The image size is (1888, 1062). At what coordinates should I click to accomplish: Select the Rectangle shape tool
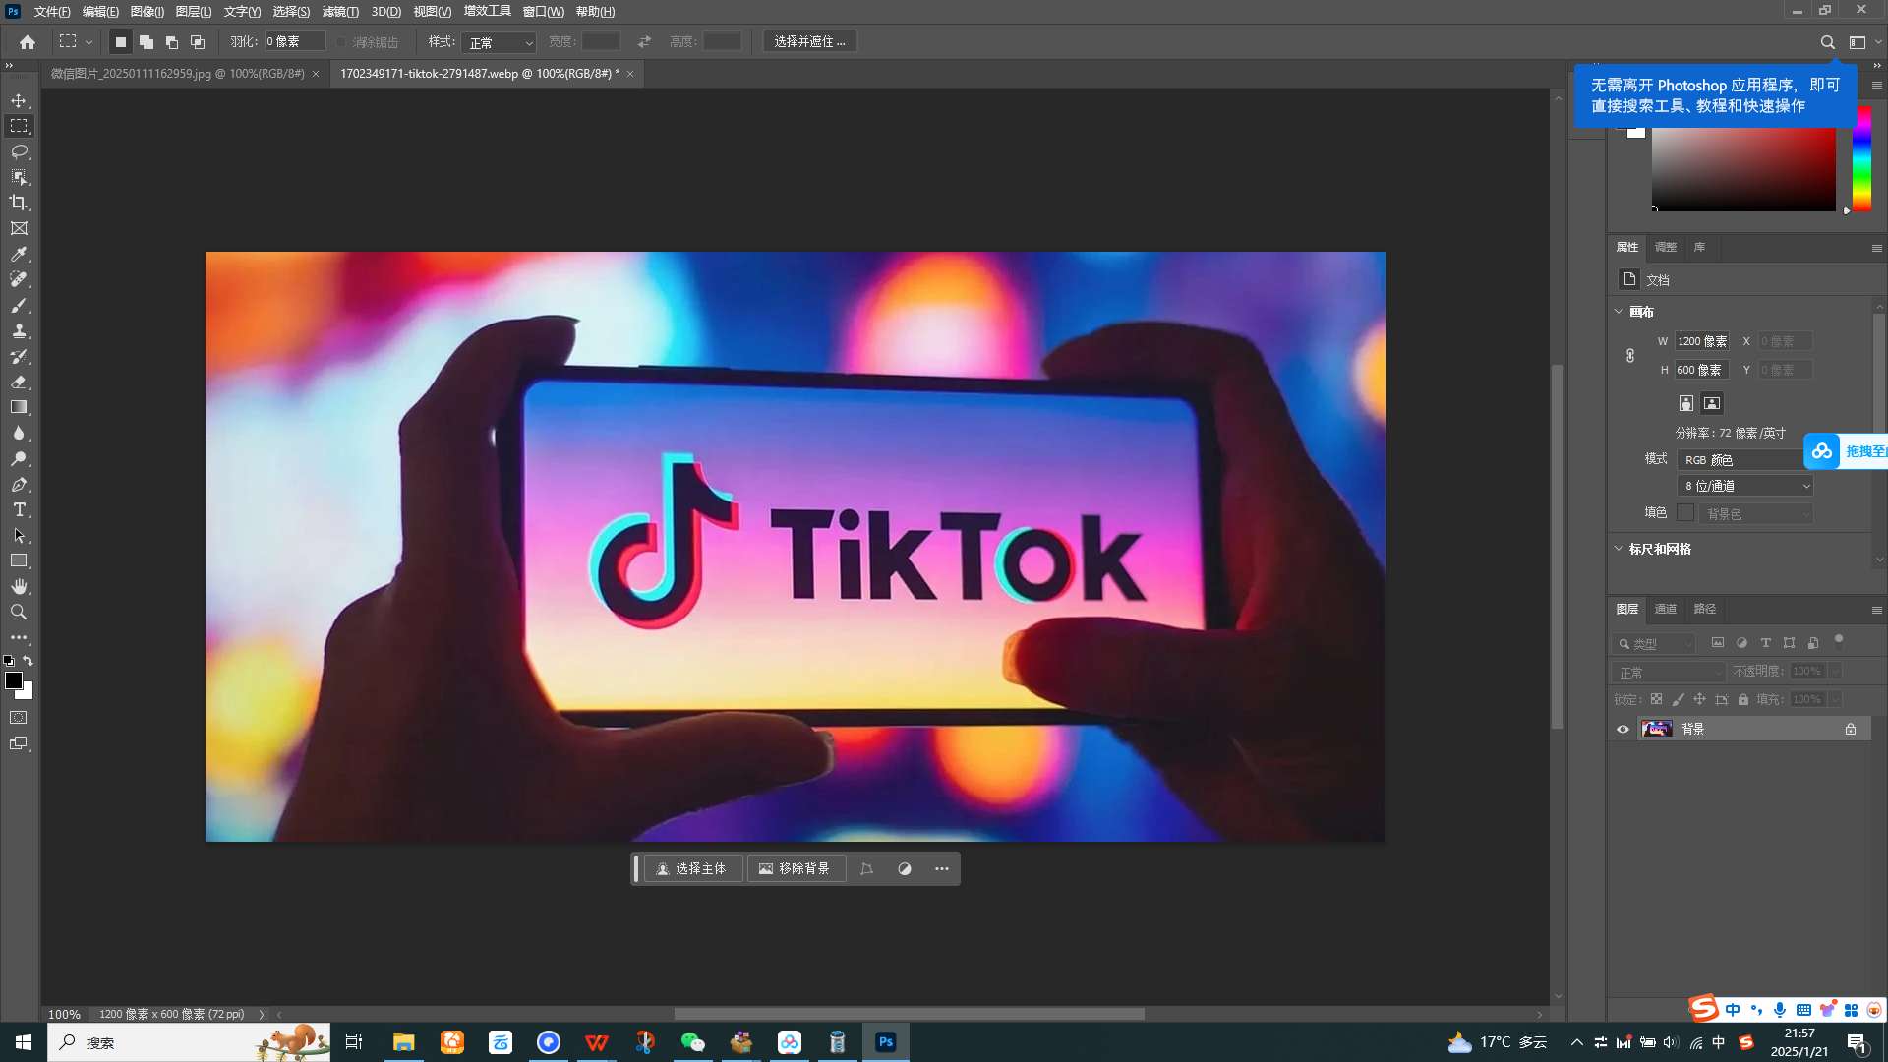[19, 560]
